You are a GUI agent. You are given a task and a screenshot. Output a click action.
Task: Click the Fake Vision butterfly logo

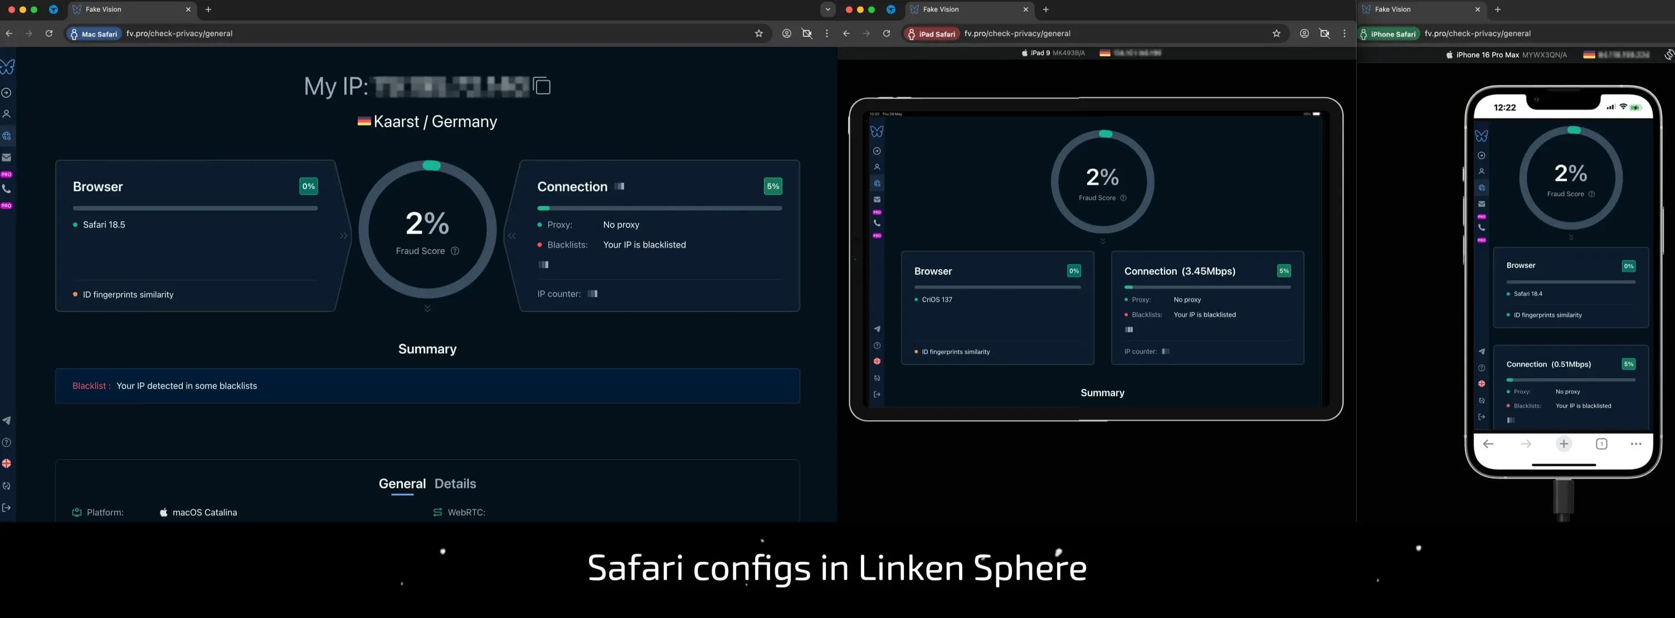click(7, 67)
